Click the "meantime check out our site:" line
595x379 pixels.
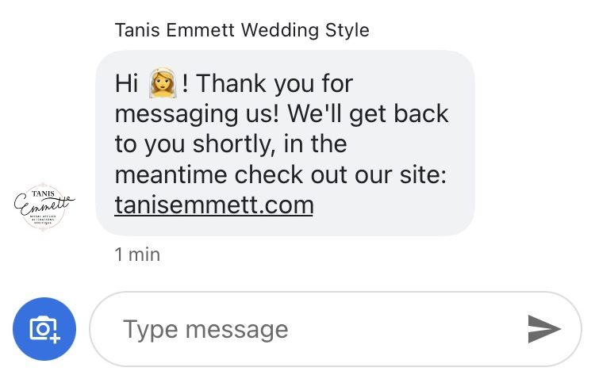pos(281,174)
